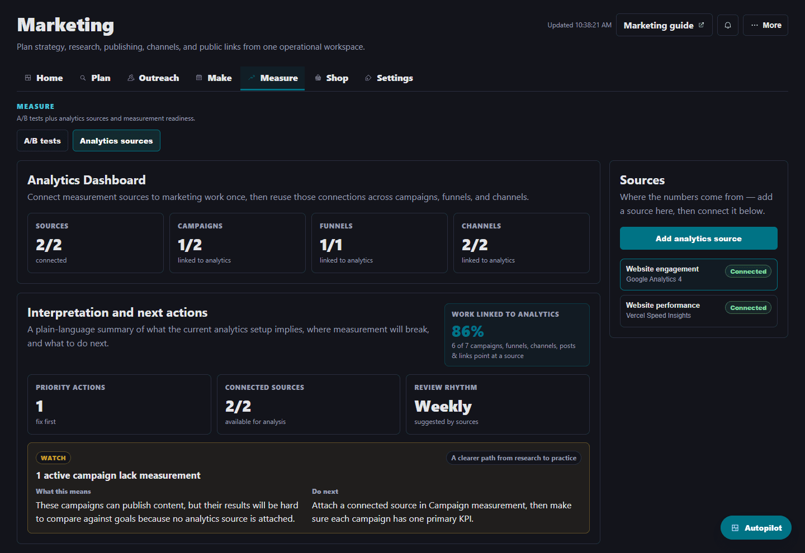The image size is (805, 553).
Task: Click the external link icon on Marketing guide
Action: (702, 25)
